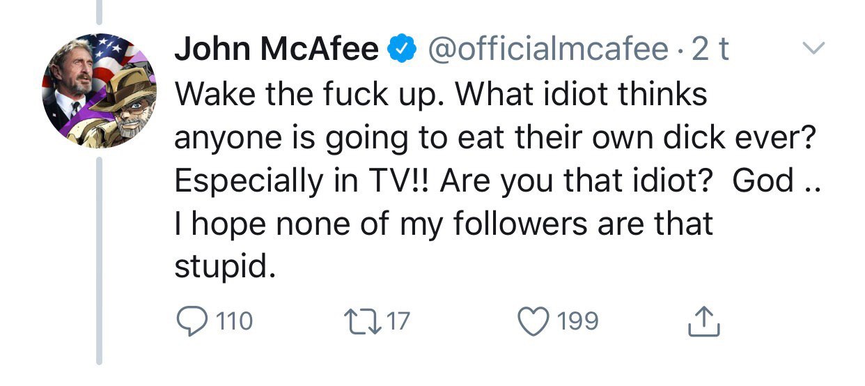Click the tweet line starting "anyone is going"
This screenshot has width=865, height=386.
494,138
